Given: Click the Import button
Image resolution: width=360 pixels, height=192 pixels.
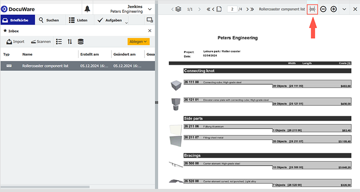Looking at the screenshot, I should coord(15,42).
